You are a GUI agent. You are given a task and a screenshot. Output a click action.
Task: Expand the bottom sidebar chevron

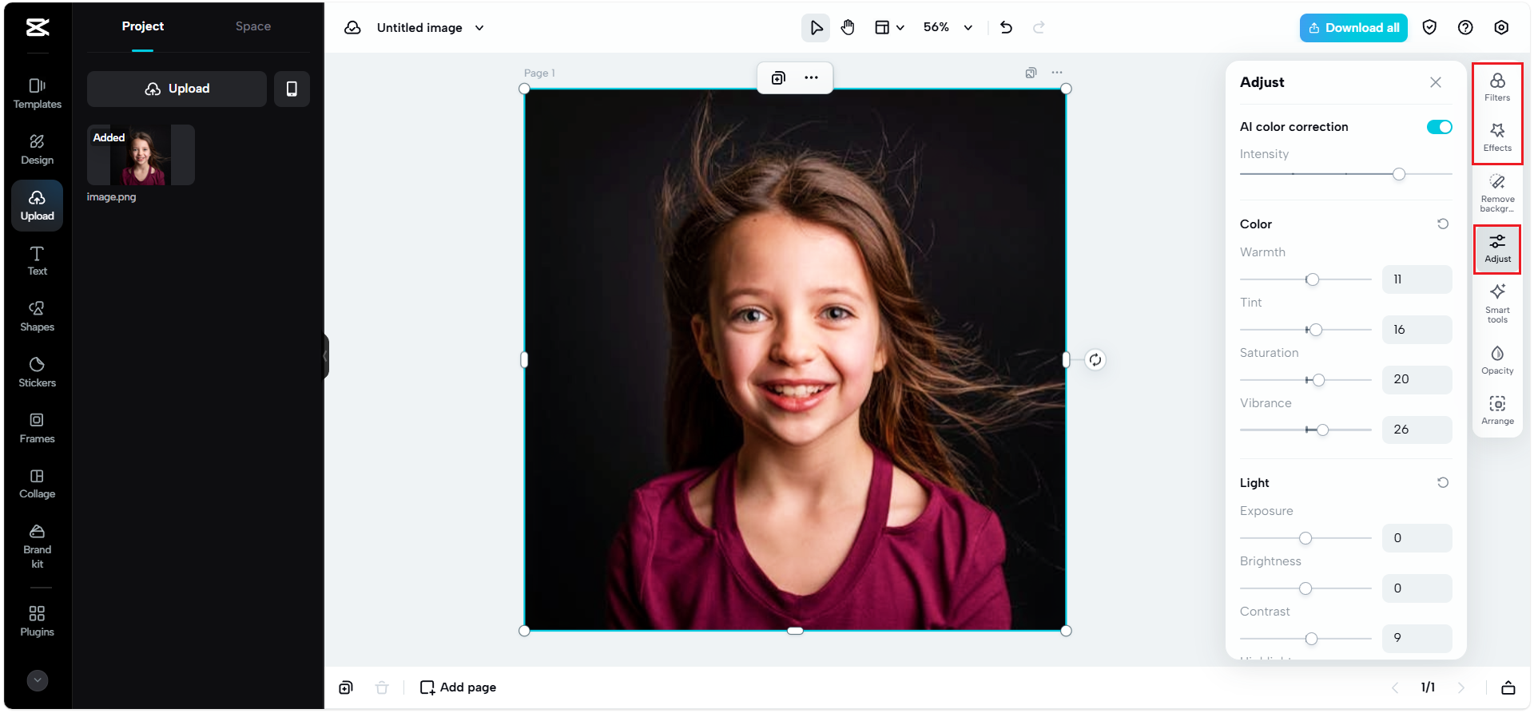coord(38,680)
